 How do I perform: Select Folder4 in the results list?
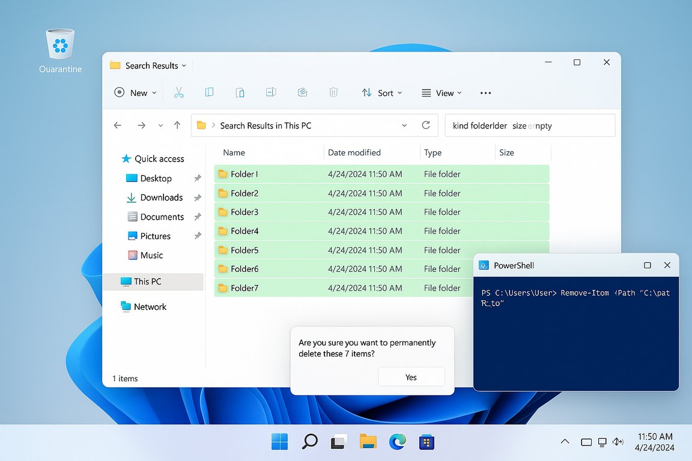pos(244,231)
